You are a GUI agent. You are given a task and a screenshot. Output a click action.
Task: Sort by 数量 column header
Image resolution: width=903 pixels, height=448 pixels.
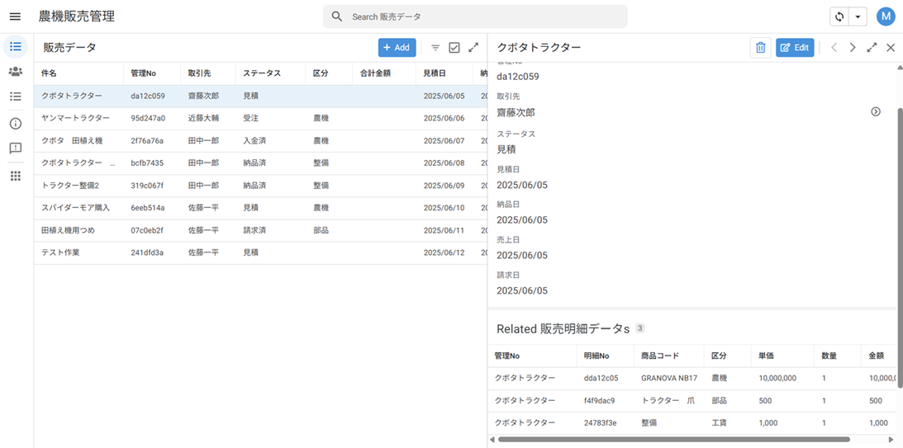pyautogui.click(x=829, y=356)
